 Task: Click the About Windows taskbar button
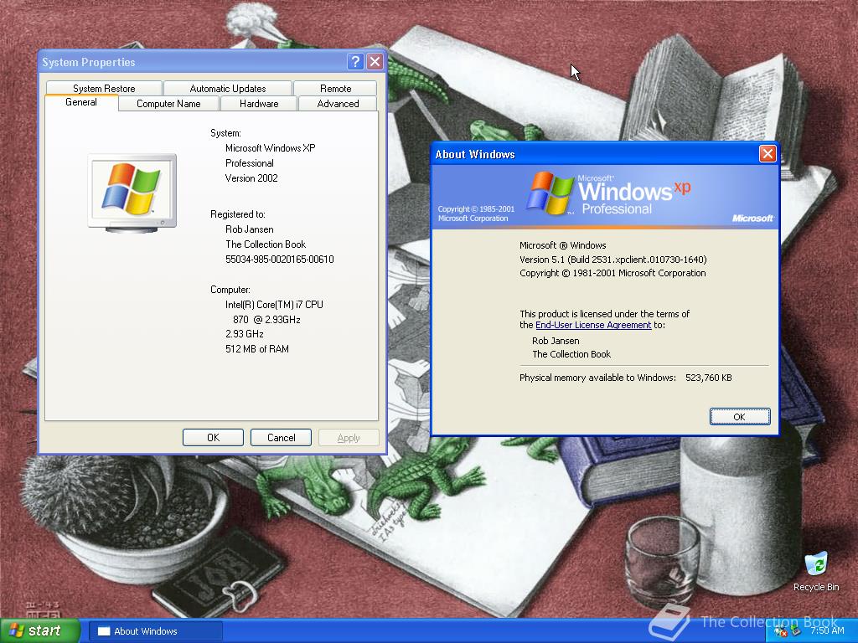tap(156, 631)
